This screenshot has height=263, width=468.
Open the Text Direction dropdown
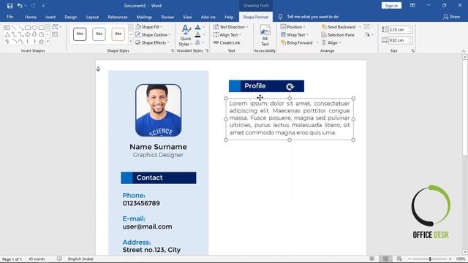pos(231,27)
